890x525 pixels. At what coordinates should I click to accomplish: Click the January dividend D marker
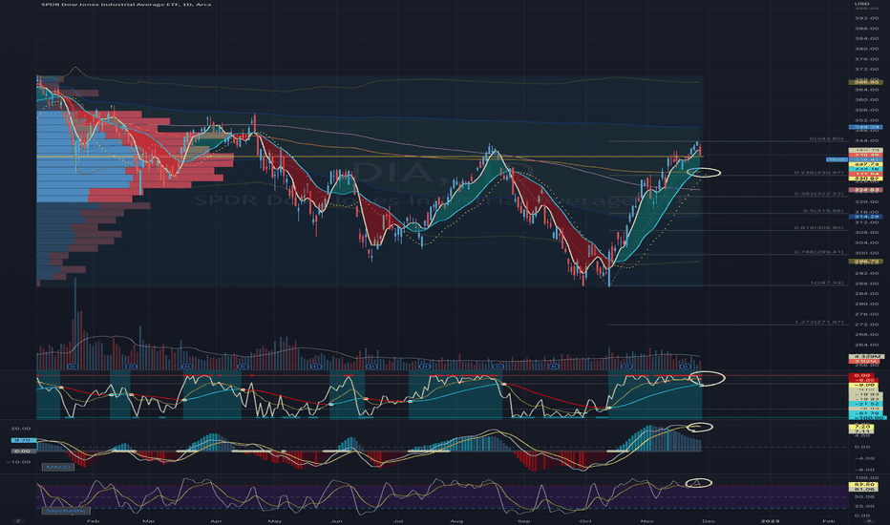pos(72,367)
